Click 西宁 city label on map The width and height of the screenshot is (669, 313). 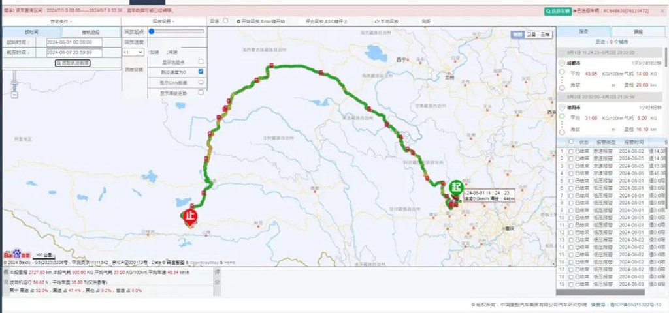(401, 59)
